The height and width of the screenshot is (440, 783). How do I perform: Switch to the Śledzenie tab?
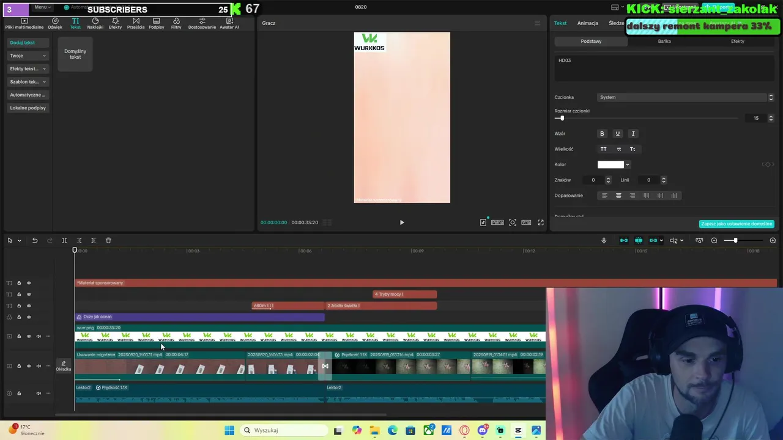(x=617, y=23)
